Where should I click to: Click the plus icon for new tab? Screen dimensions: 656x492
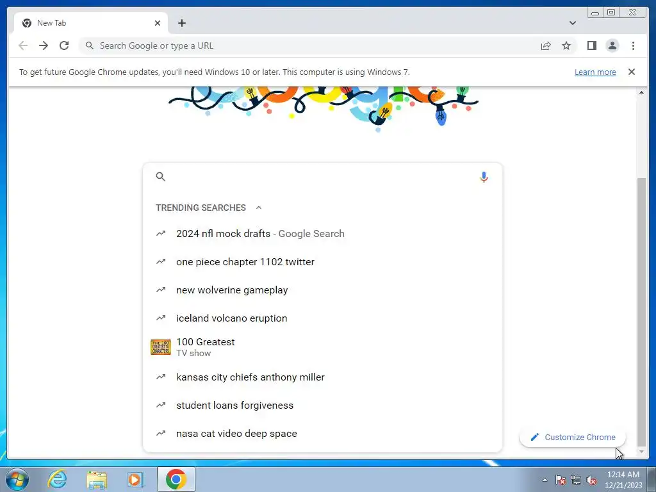click(182, 23)
